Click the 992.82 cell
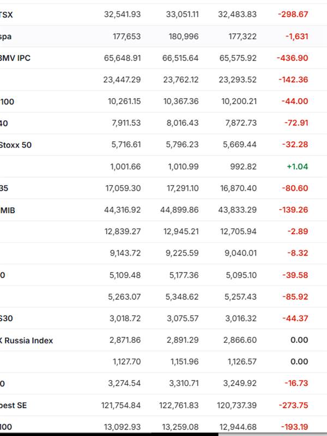Screen dimensions: 327x436 pyautogui.click(x=243, y=167)
